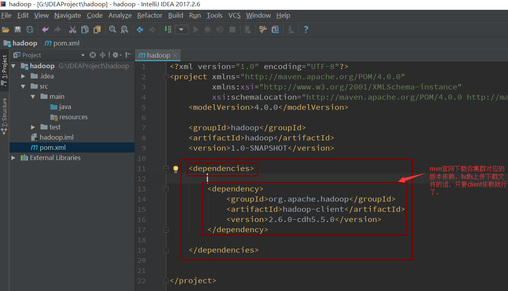Click version 2.6.0-cdh5.5.0 text
The width and height of the screenshot is (508, 291).
301,220
